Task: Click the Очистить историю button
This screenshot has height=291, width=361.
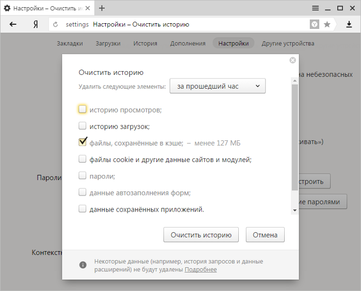Action: pos(201,235)
